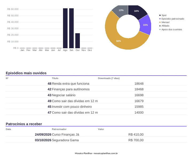
Task: Click the 15% purple donut slice
Action: click(146, 25)
